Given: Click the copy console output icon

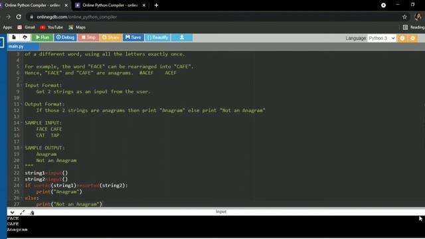Looking at the screenshot, I should (x=32, y=212).
